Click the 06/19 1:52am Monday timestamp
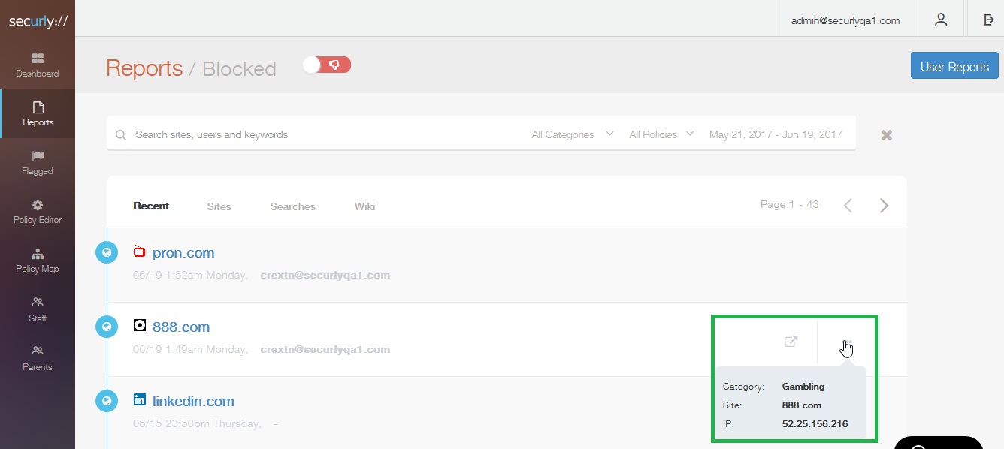Viewport: 1004px width, 449px height. point(190,275)
